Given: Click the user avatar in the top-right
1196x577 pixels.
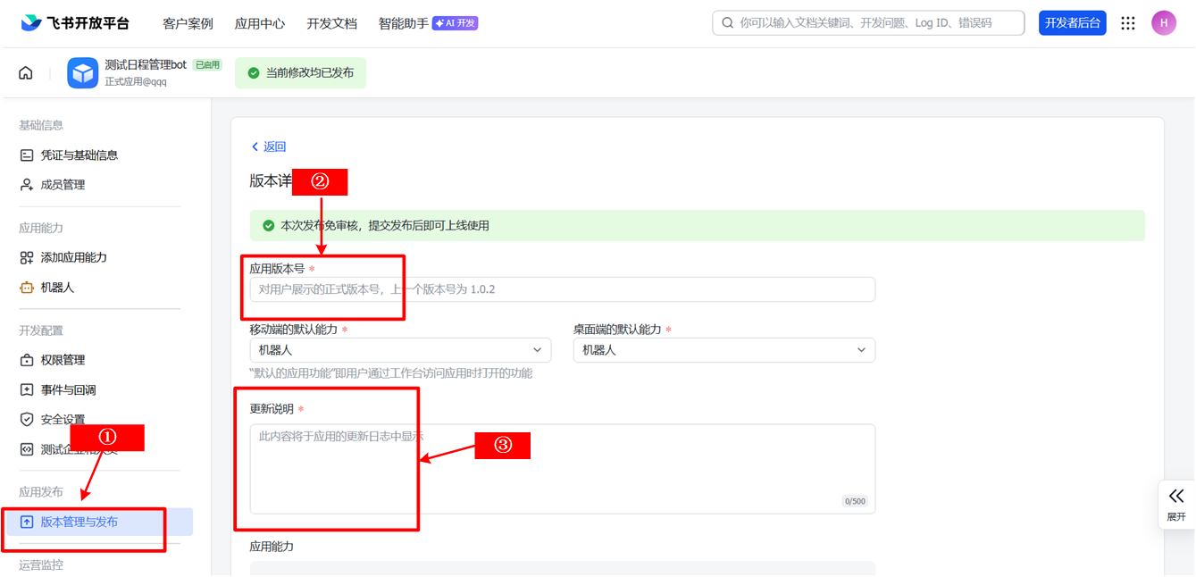Looking at the screenshot, I should 1163,23.
